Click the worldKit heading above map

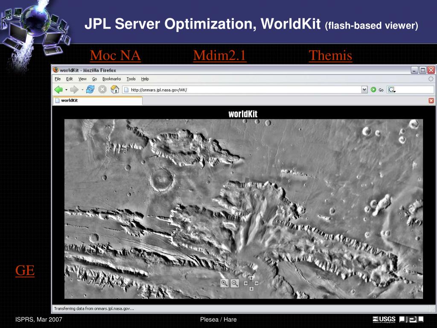click(243, 114)
